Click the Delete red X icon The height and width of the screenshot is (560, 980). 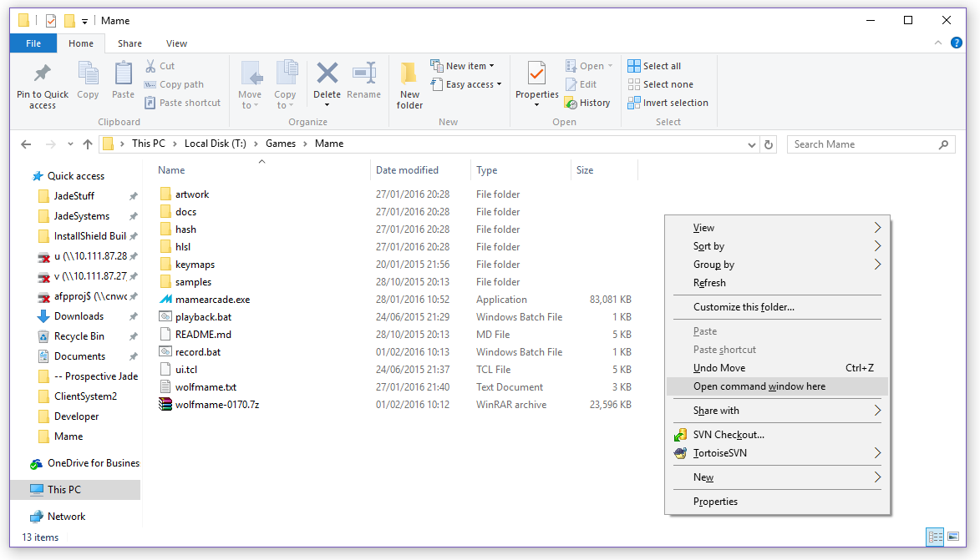click(327, 73)
